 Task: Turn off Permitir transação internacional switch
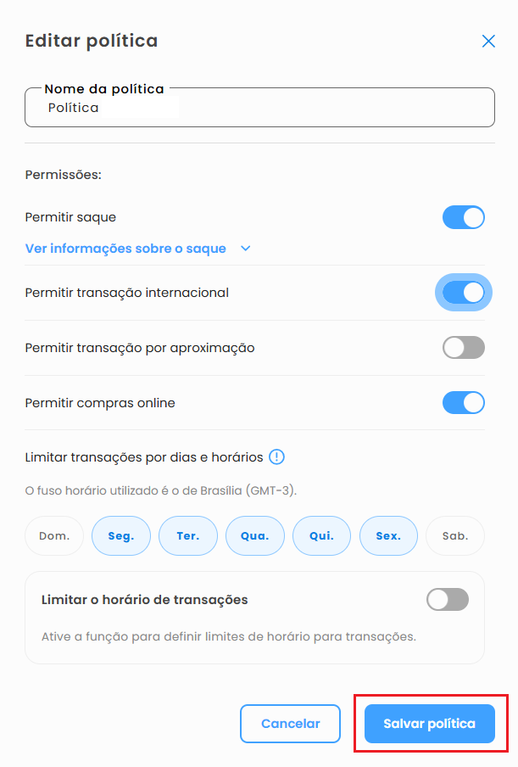click(464, 293)
